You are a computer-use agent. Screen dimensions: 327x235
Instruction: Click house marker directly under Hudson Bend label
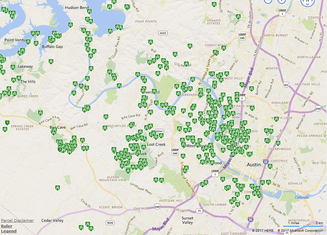pyautogui.click(x=89, y=12)
